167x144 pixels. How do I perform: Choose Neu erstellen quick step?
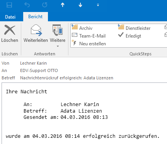89,43
